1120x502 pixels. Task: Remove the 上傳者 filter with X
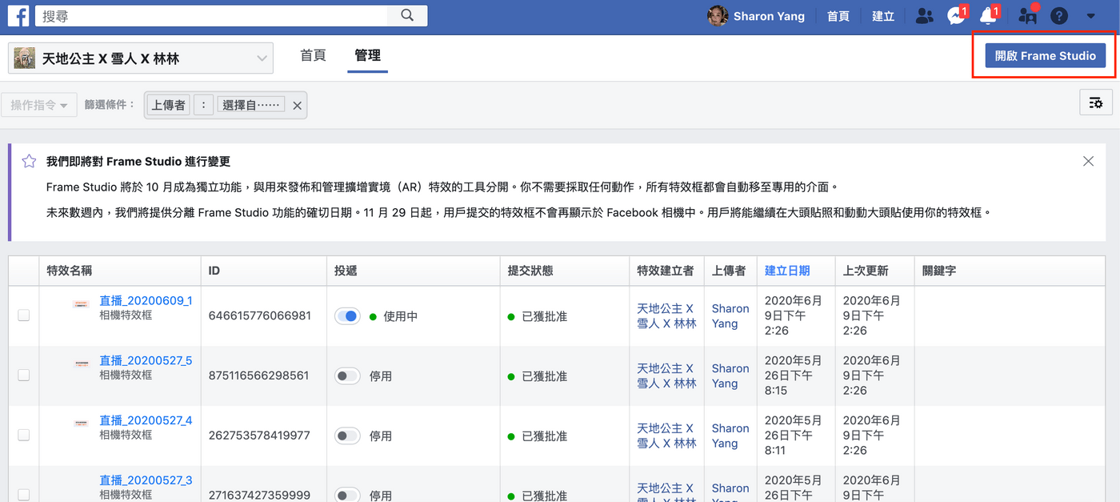pos(297,106)
